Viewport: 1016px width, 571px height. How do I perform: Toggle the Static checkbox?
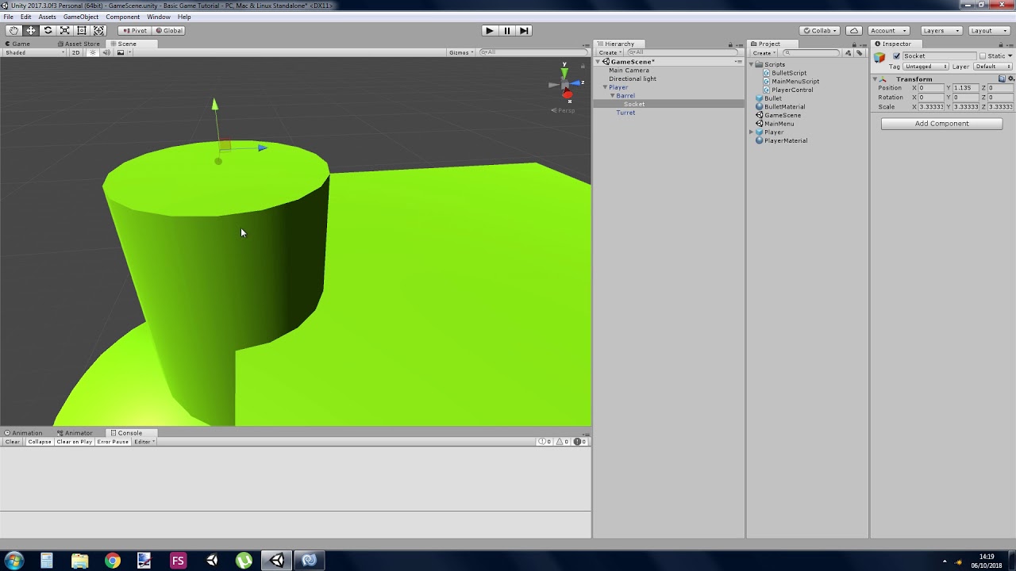(983, 56)
